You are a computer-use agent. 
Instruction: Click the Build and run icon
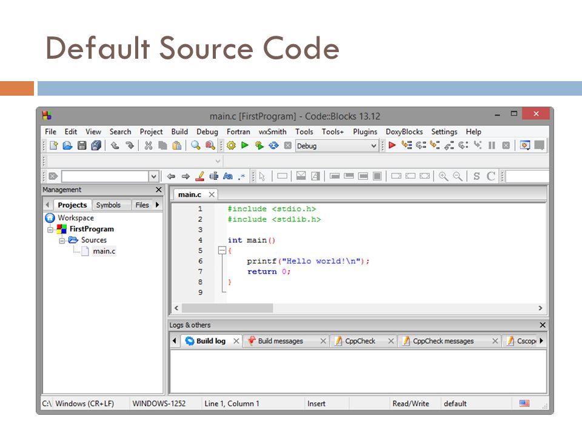tap(259, 146)
